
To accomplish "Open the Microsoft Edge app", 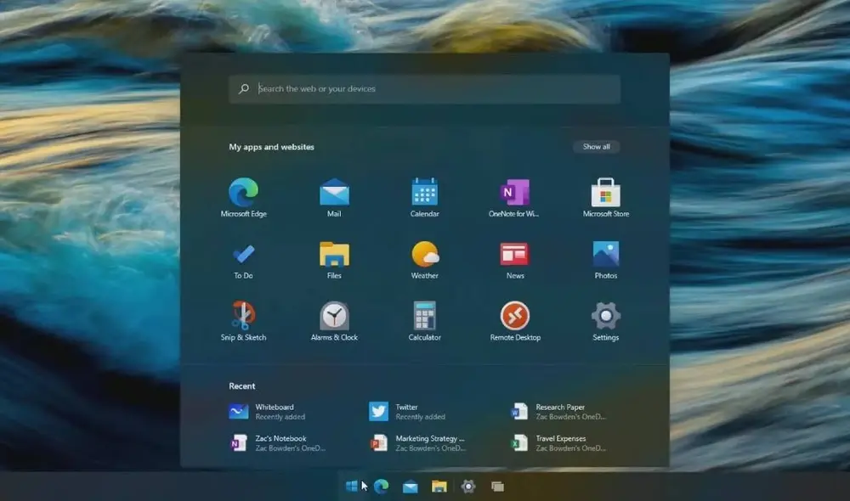I will point(243,194).
